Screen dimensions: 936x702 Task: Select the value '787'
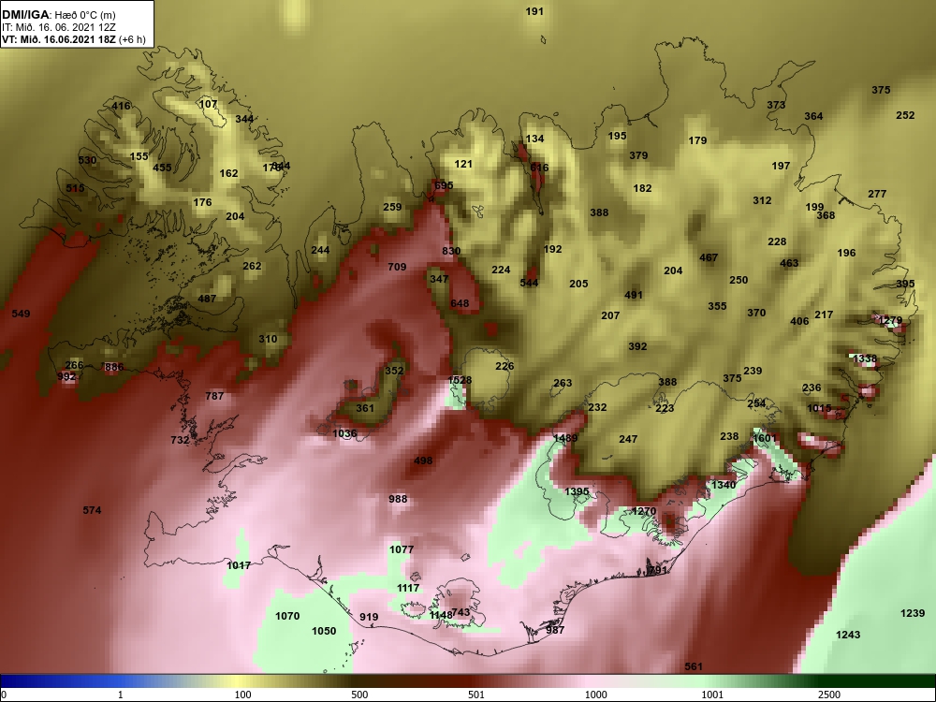pyautogui.click(x=214, y=396)
